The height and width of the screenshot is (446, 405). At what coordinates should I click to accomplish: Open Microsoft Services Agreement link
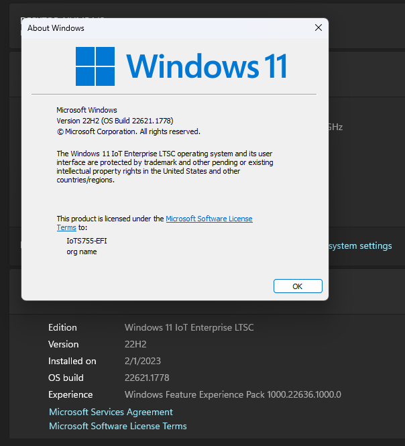click(111, 412)
